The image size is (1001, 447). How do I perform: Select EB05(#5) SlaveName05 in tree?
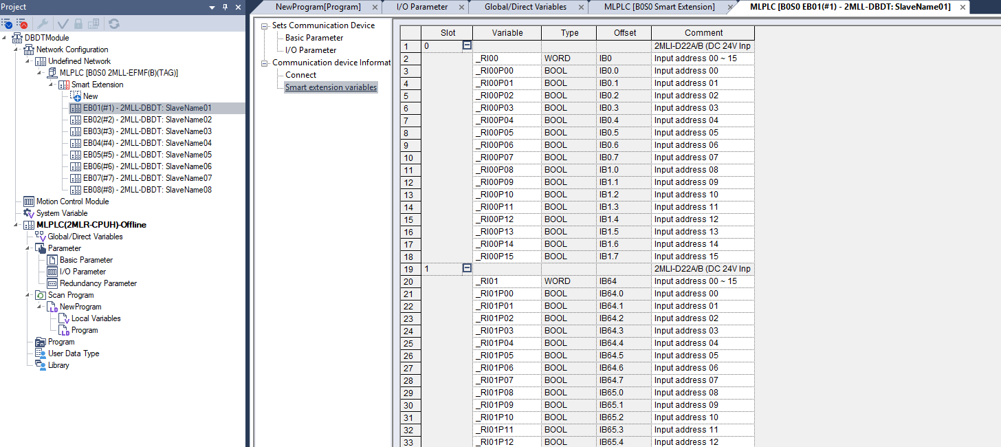click(x=147, y=155)
